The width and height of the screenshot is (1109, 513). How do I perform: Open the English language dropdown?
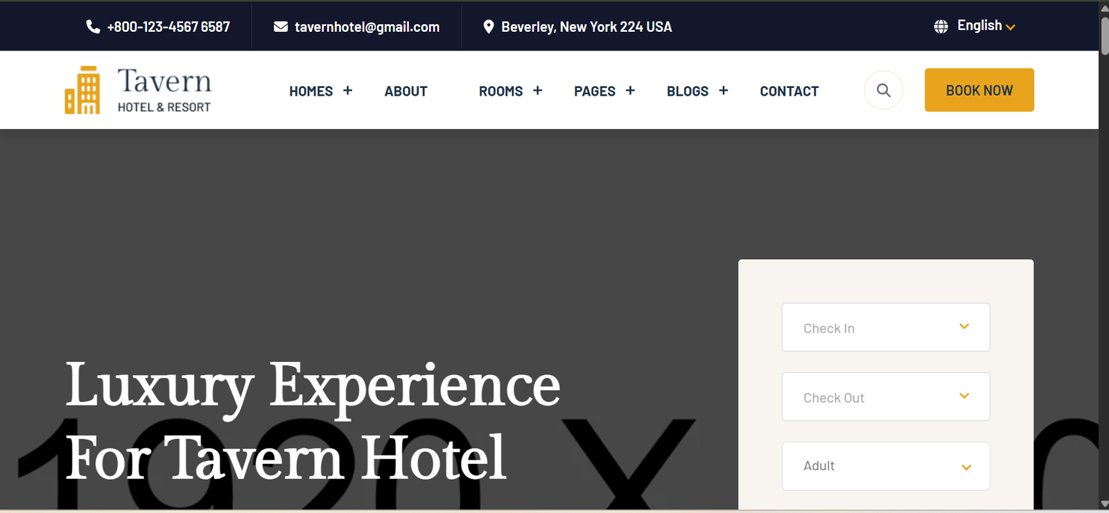[x=986, y=26]
